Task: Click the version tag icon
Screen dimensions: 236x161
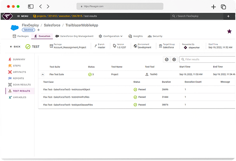Action: pyautogui.click(x=114, y=46)
